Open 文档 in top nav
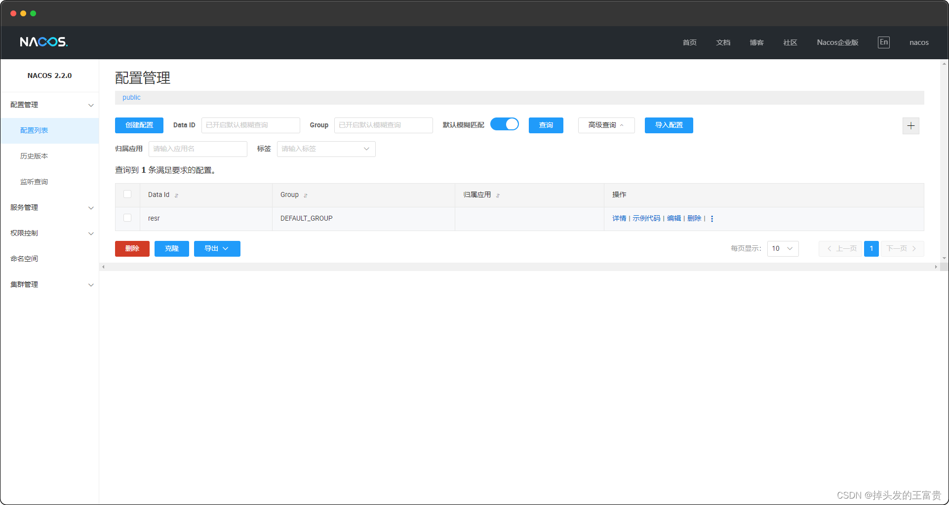Image resolution: width=949 pixels, height=505 pixels. pyautogui.click(x=723, y=42)
